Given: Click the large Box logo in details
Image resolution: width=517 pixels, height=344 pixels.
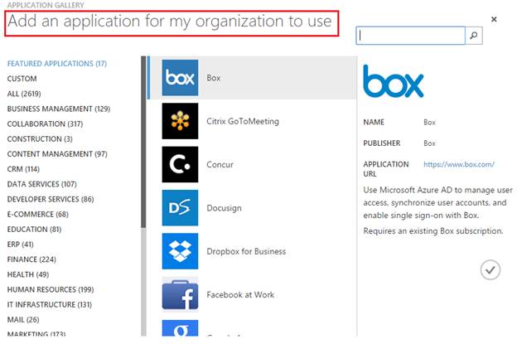Looking at the screenshot, I should (x=394, y=80).
